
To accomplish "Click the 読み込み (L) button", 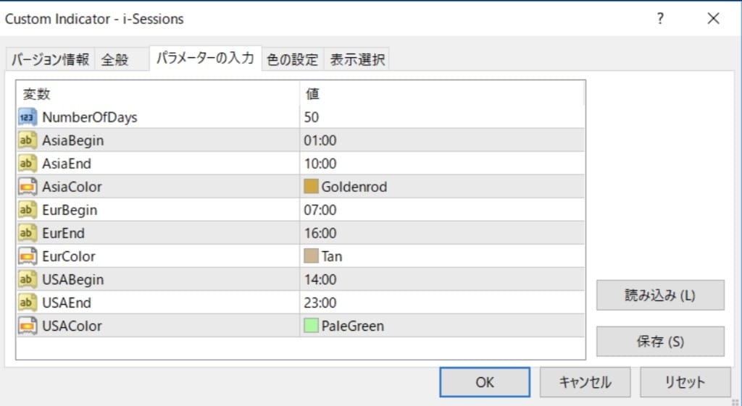I will (x=660, y=295).
